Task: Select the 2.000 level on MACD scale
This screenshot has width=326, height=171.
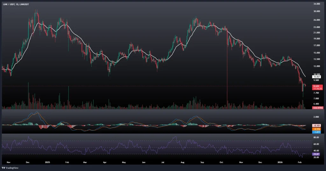Action: tap(316, 117)
